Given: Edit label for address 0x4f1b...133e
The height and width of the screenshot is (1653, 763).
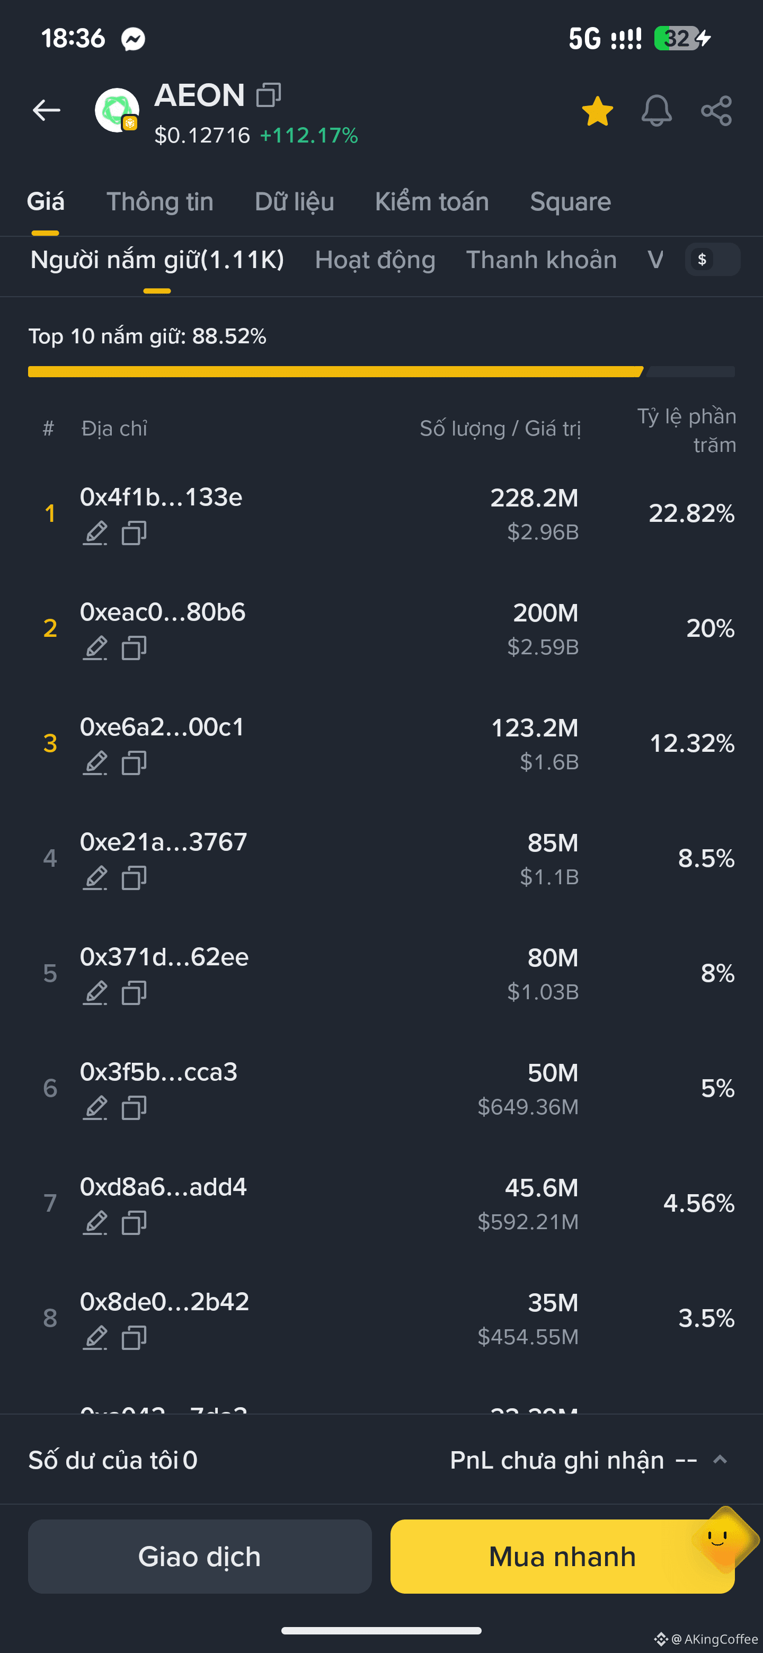Looking at the screenshot, I should pos(95,533).
